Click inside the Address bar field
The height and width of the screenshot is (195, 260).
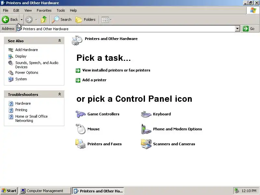[125, 29]
